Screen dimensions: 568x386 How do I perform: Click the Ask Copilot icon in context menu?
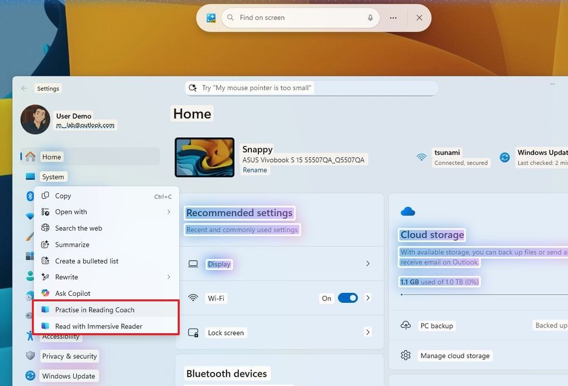click(x=46, y=293)
